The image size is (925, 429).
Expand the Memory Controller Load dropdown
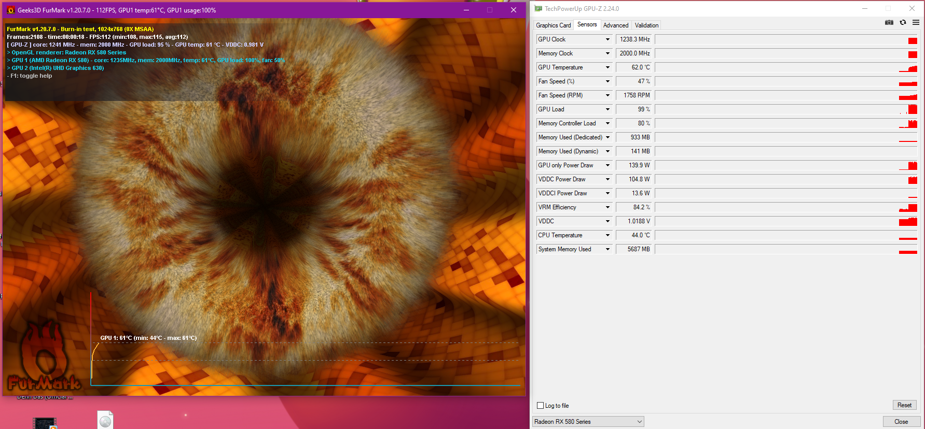coord(608,123)
